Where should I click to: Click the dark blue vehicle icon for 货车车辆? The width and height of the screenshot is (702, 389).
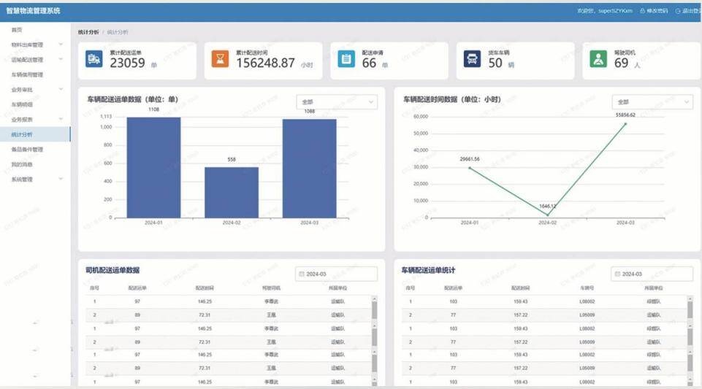[x=472, y=60]
